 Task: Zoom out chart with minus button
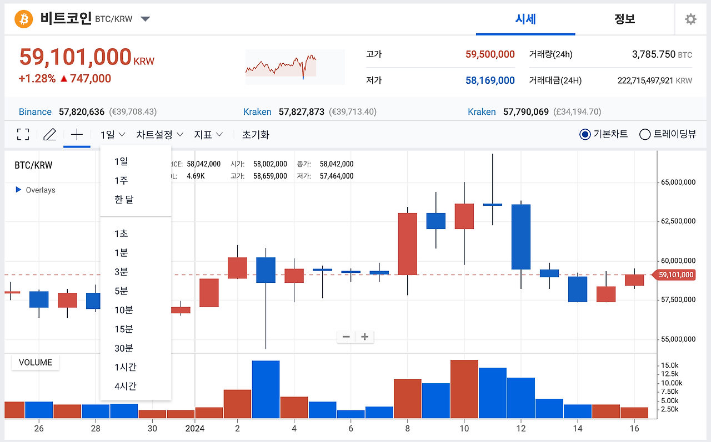(346, 337)
